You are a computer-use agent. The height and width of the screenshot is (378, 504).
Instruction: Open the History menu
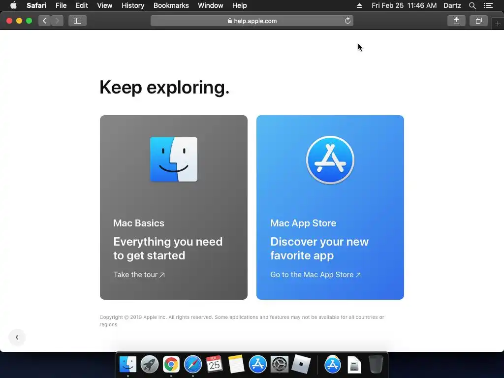[133, 5]
